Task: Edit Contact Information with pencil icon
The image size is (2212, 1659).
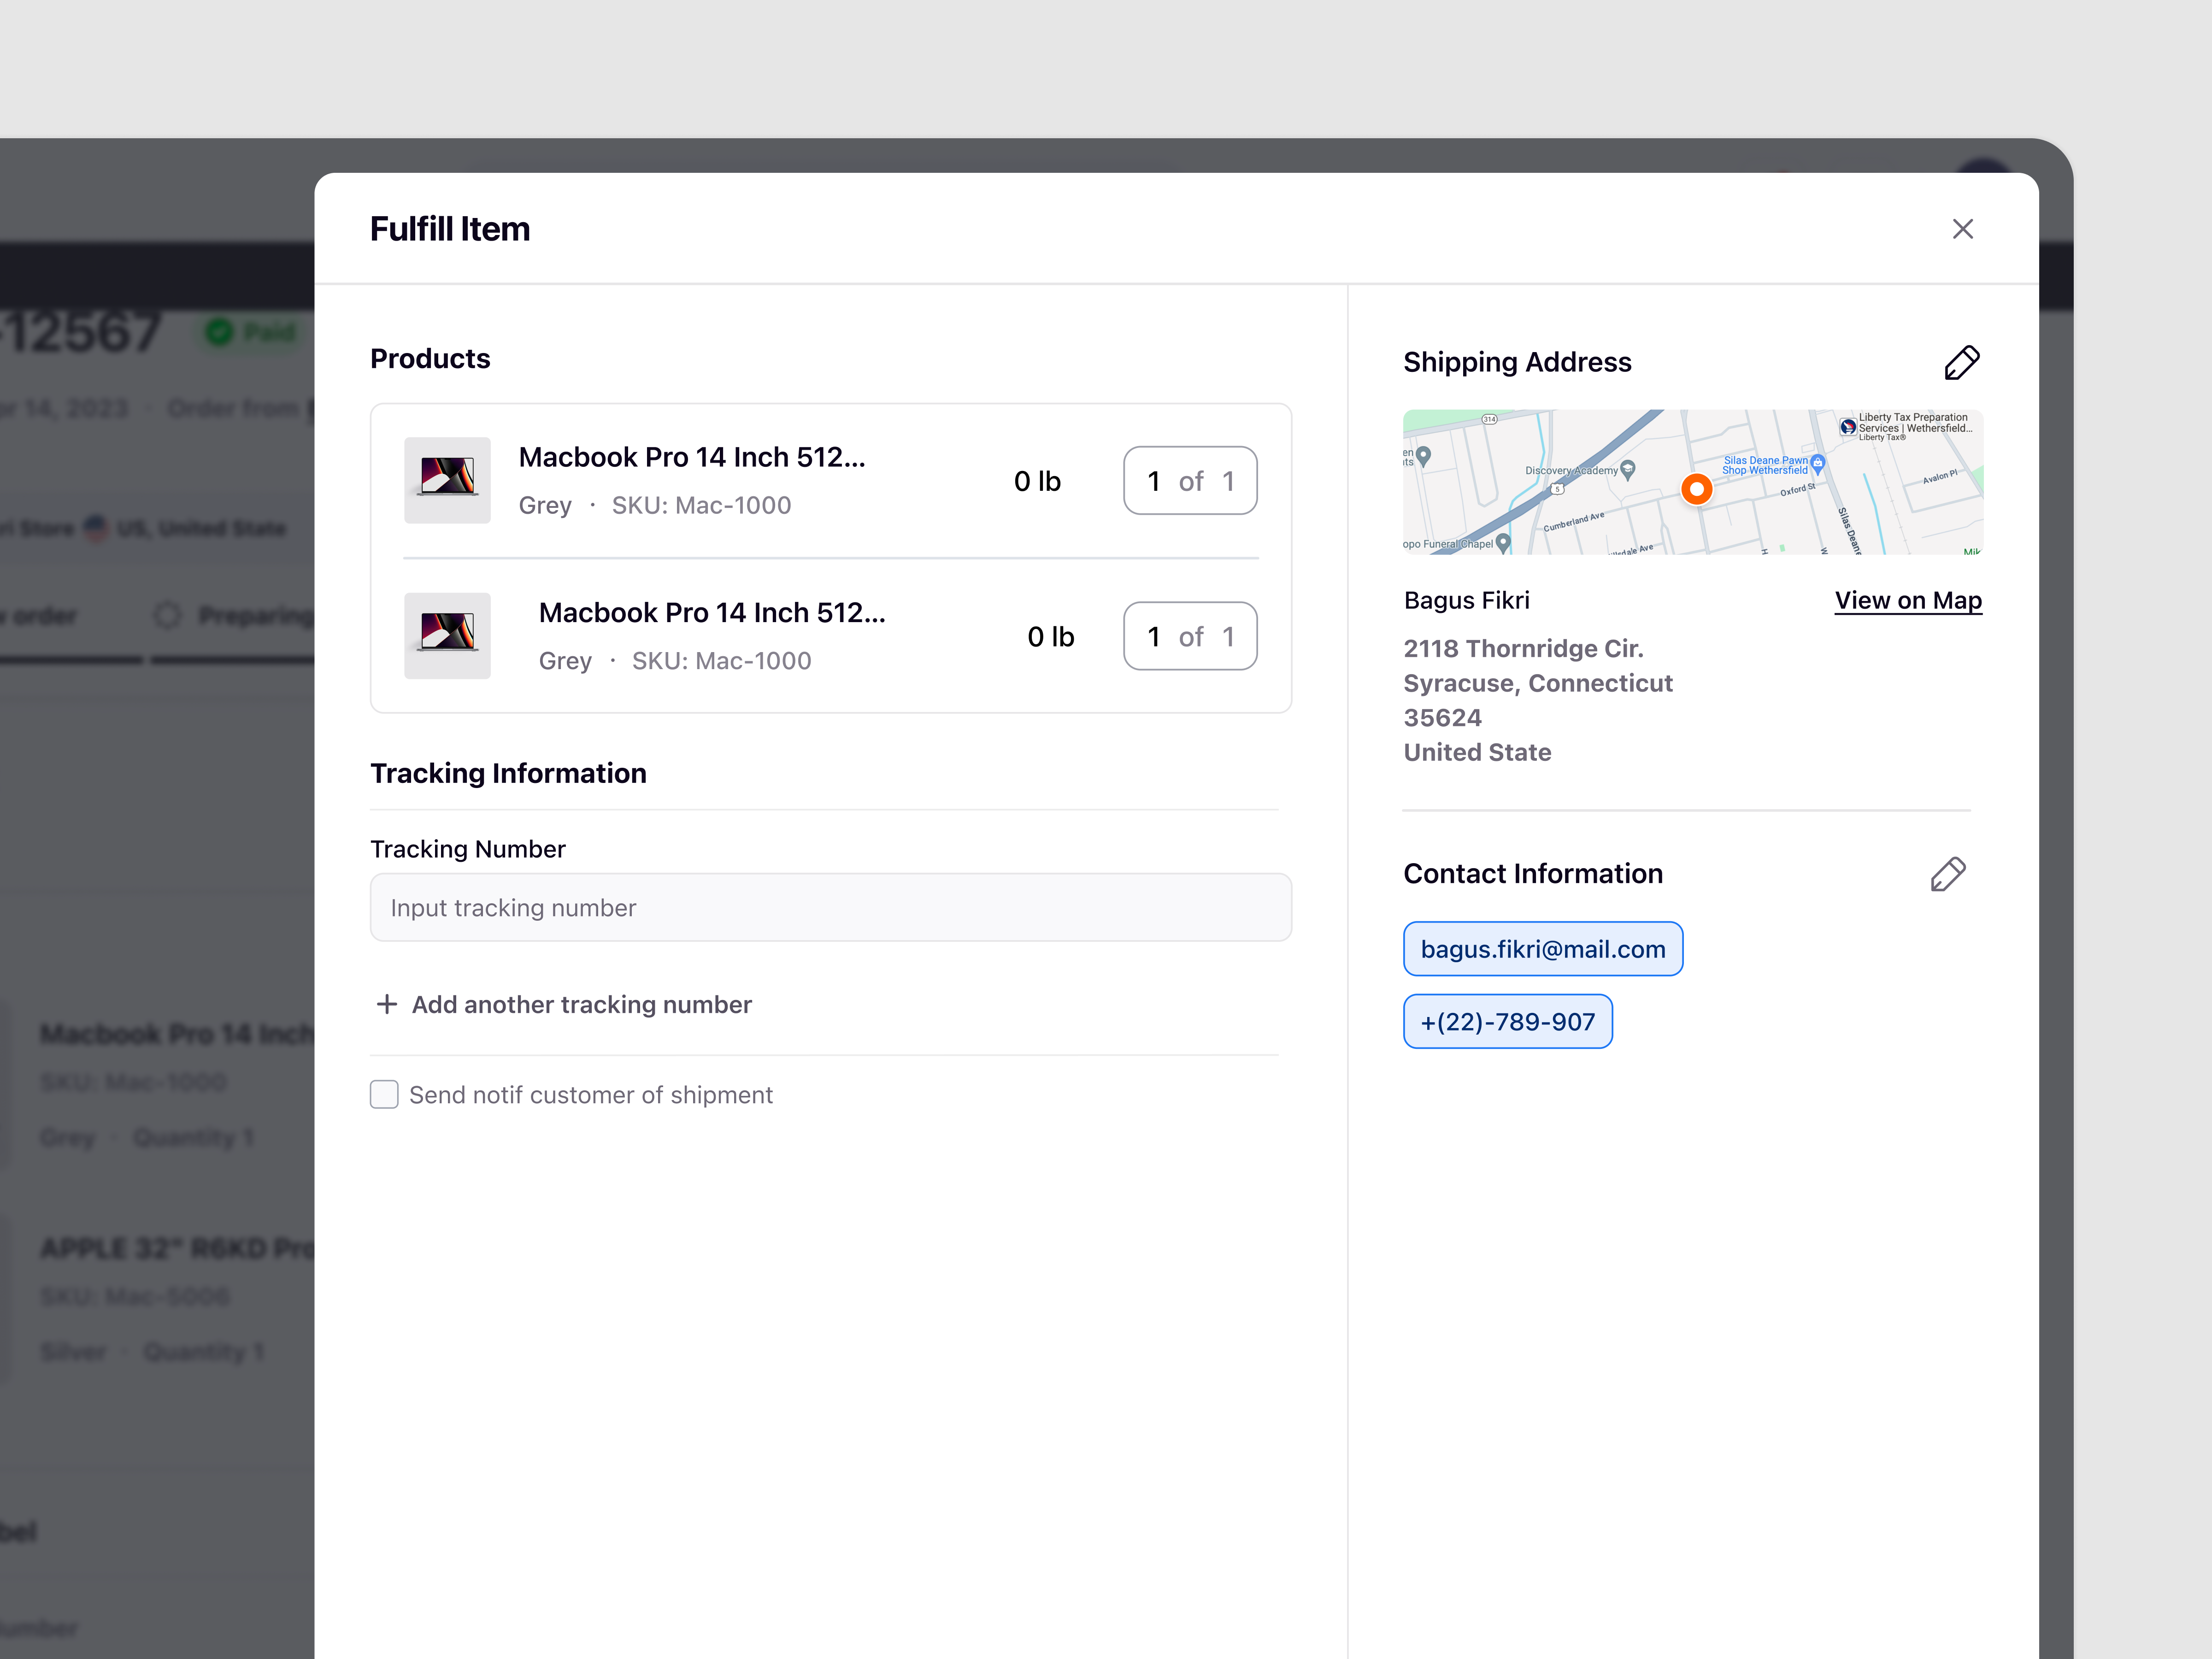Action: (1947, 874)
